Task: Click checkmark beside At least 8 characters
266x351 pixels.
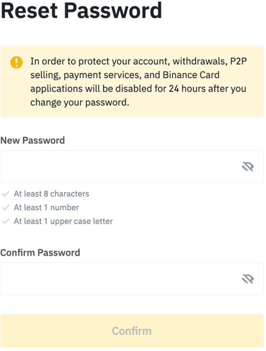Action: (6, 194)
